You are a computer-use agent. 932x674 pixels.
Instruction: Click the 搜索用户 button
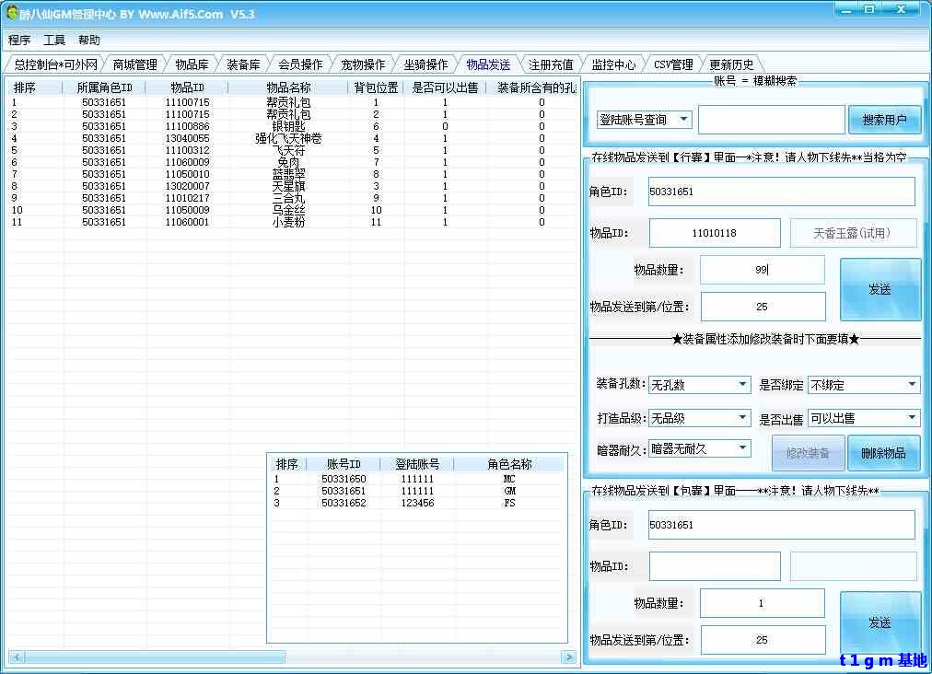(x=884, y=120)
